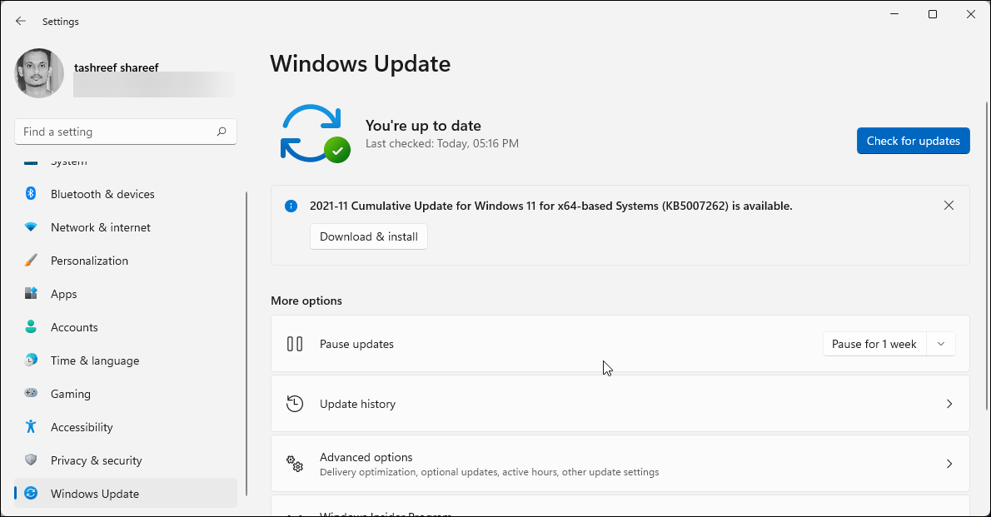The width and height of the screenshot is (991, 517).
Task: Dismiss the cumulative update notification
Action: [949, 205]
